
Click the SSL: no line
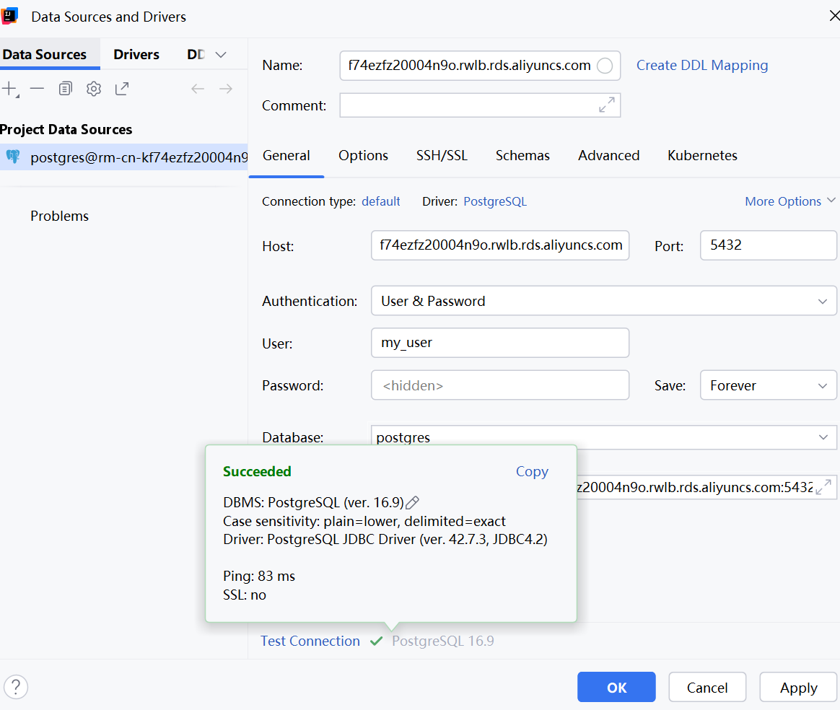pos(245,595)
